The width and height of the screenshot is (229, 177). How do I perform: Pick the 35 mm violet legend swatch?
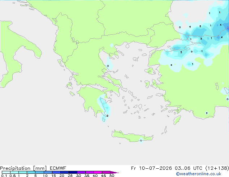[89, 172]
